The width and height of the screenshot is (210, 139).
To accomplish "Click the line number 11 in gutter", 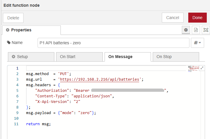I will pyautogui.click(x=16, y=124).
